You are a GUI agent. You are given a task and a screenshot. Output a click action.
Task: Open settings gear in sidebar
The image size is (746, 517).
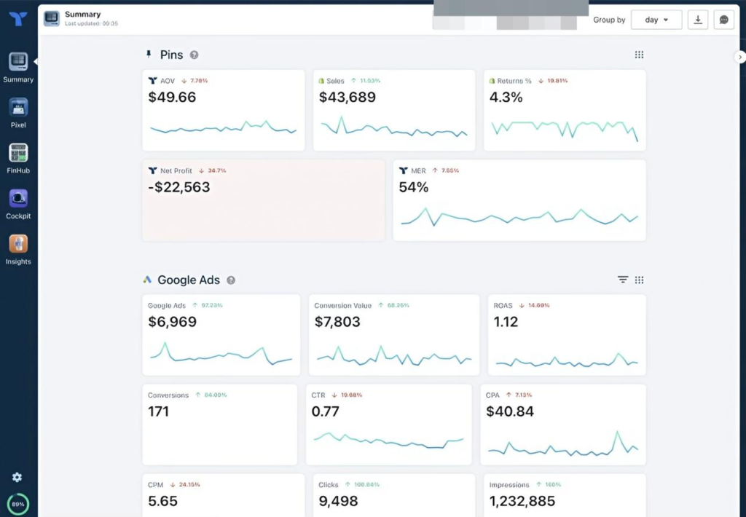point(17,477)
